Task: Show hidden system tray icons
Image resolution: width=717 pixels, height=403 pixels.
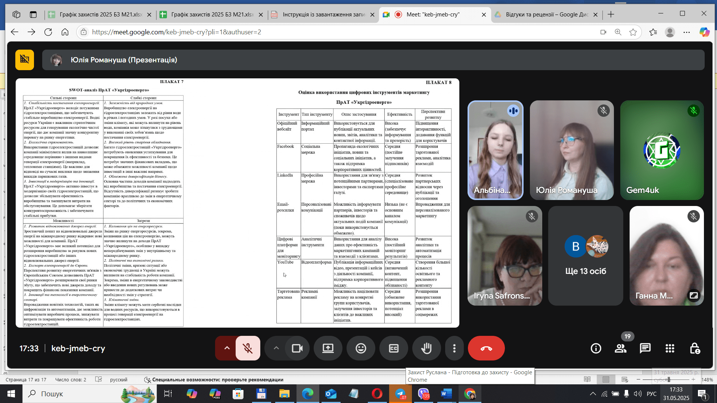Action: tap(593, 394)
